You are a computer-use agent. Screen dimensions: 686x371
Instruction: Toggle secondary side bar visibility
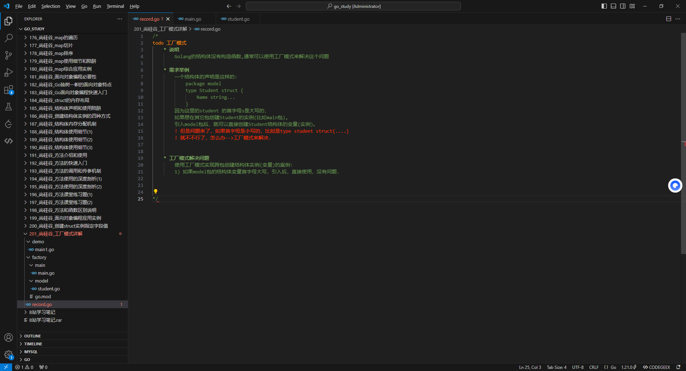623,6
